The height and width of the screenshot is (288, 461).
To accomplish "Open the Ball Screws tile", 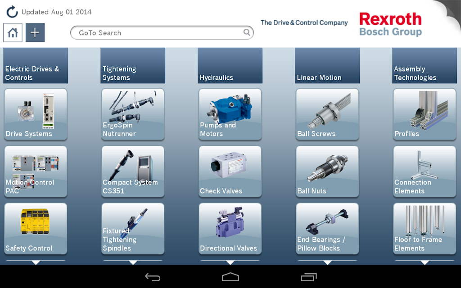I will (327, 114).
